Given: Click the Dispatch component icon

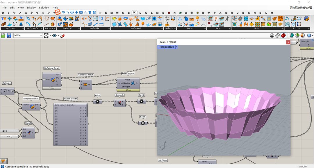Looking at the screenshot, I should 119,103.
